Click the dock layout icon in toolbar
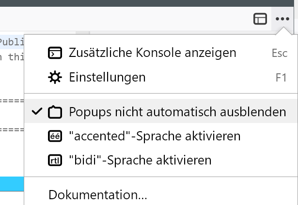The image size is (298, 205). click(260, 19)
